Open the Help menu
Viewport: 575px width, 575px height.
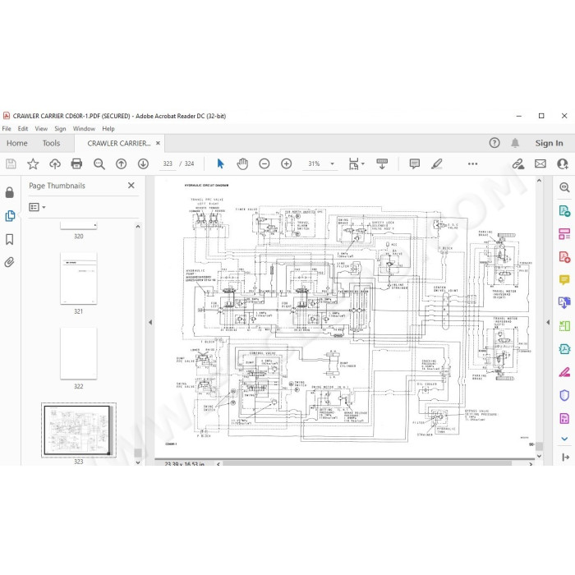pyautogui.click(x=108, y=129)
